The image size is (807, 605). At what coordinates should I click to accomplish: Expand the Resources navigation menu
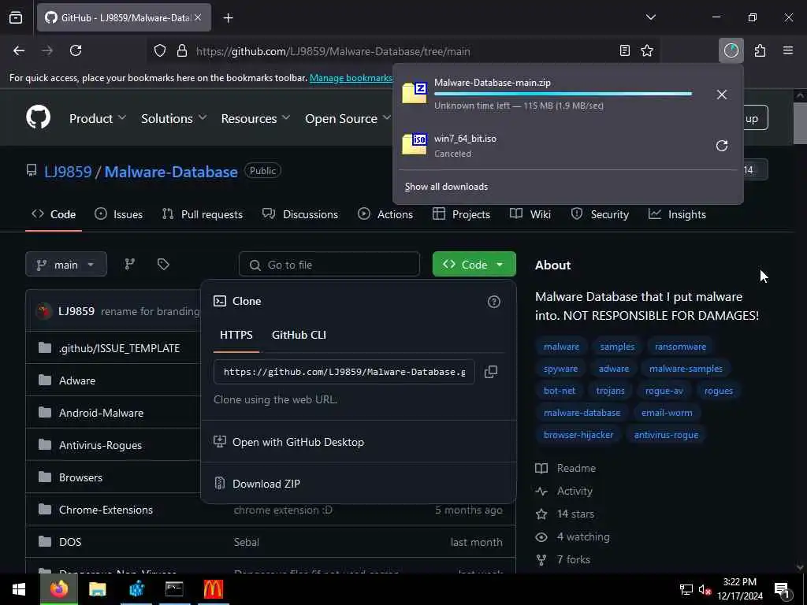256,118
